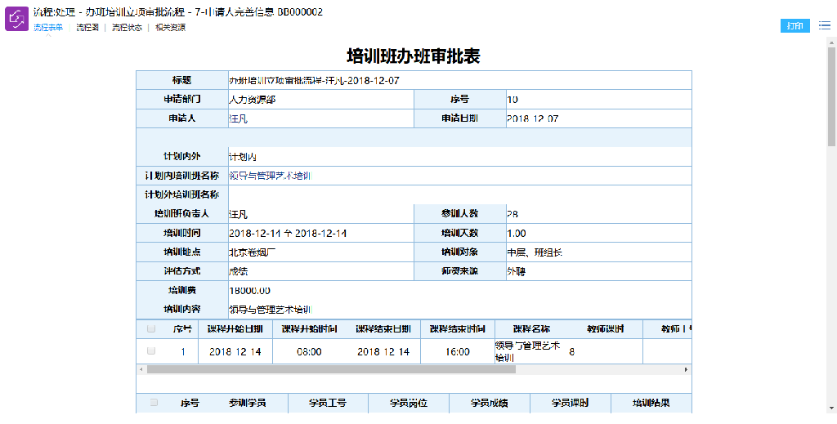The image size is (837, 424).
Task: Click the 评估方式 value 成绩
Action: [238, 271]
